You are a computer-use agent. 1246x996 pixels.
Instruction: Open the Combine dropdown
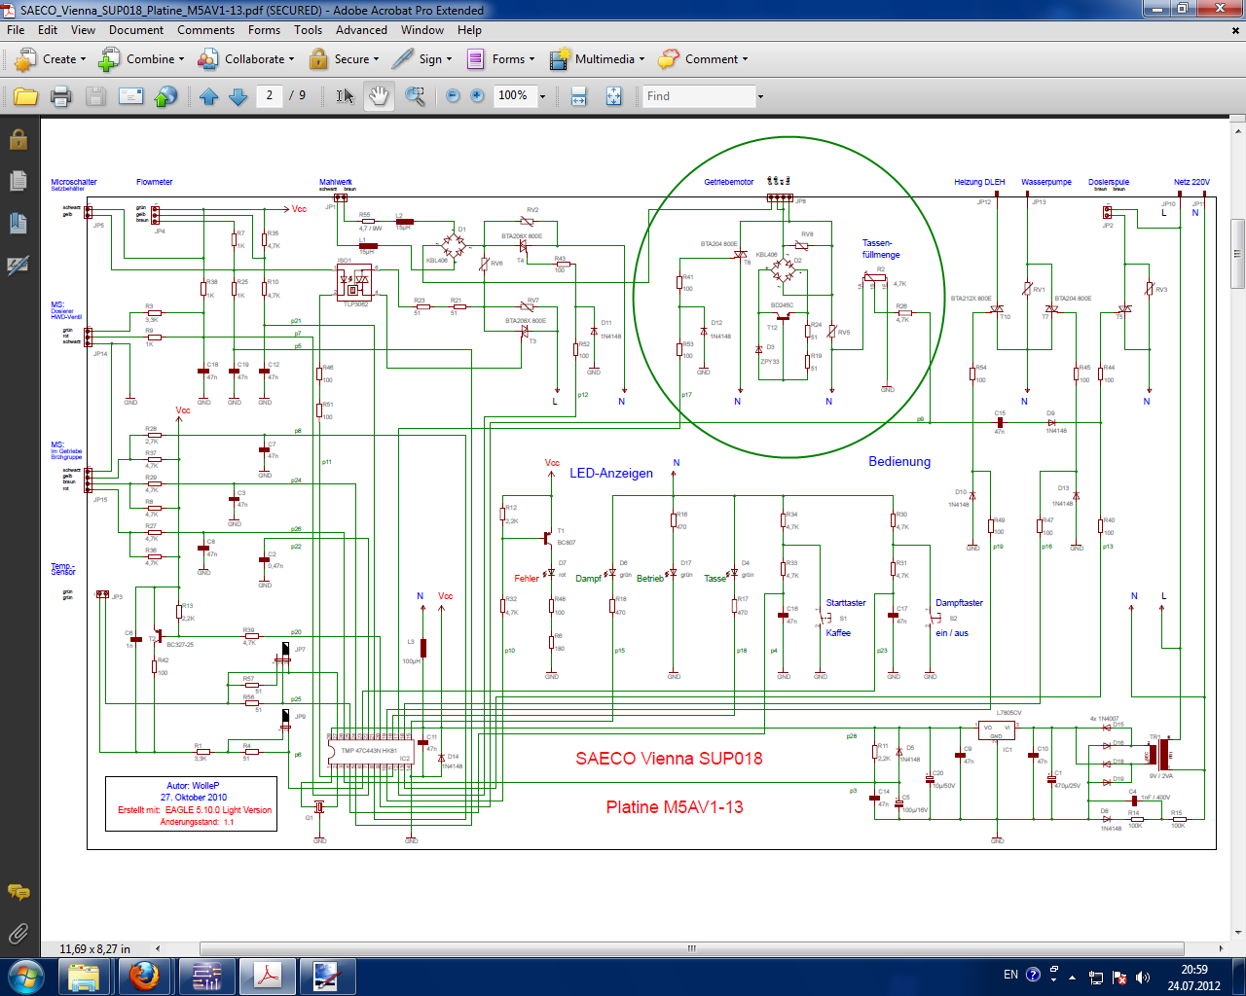click(x=141, y=59)
